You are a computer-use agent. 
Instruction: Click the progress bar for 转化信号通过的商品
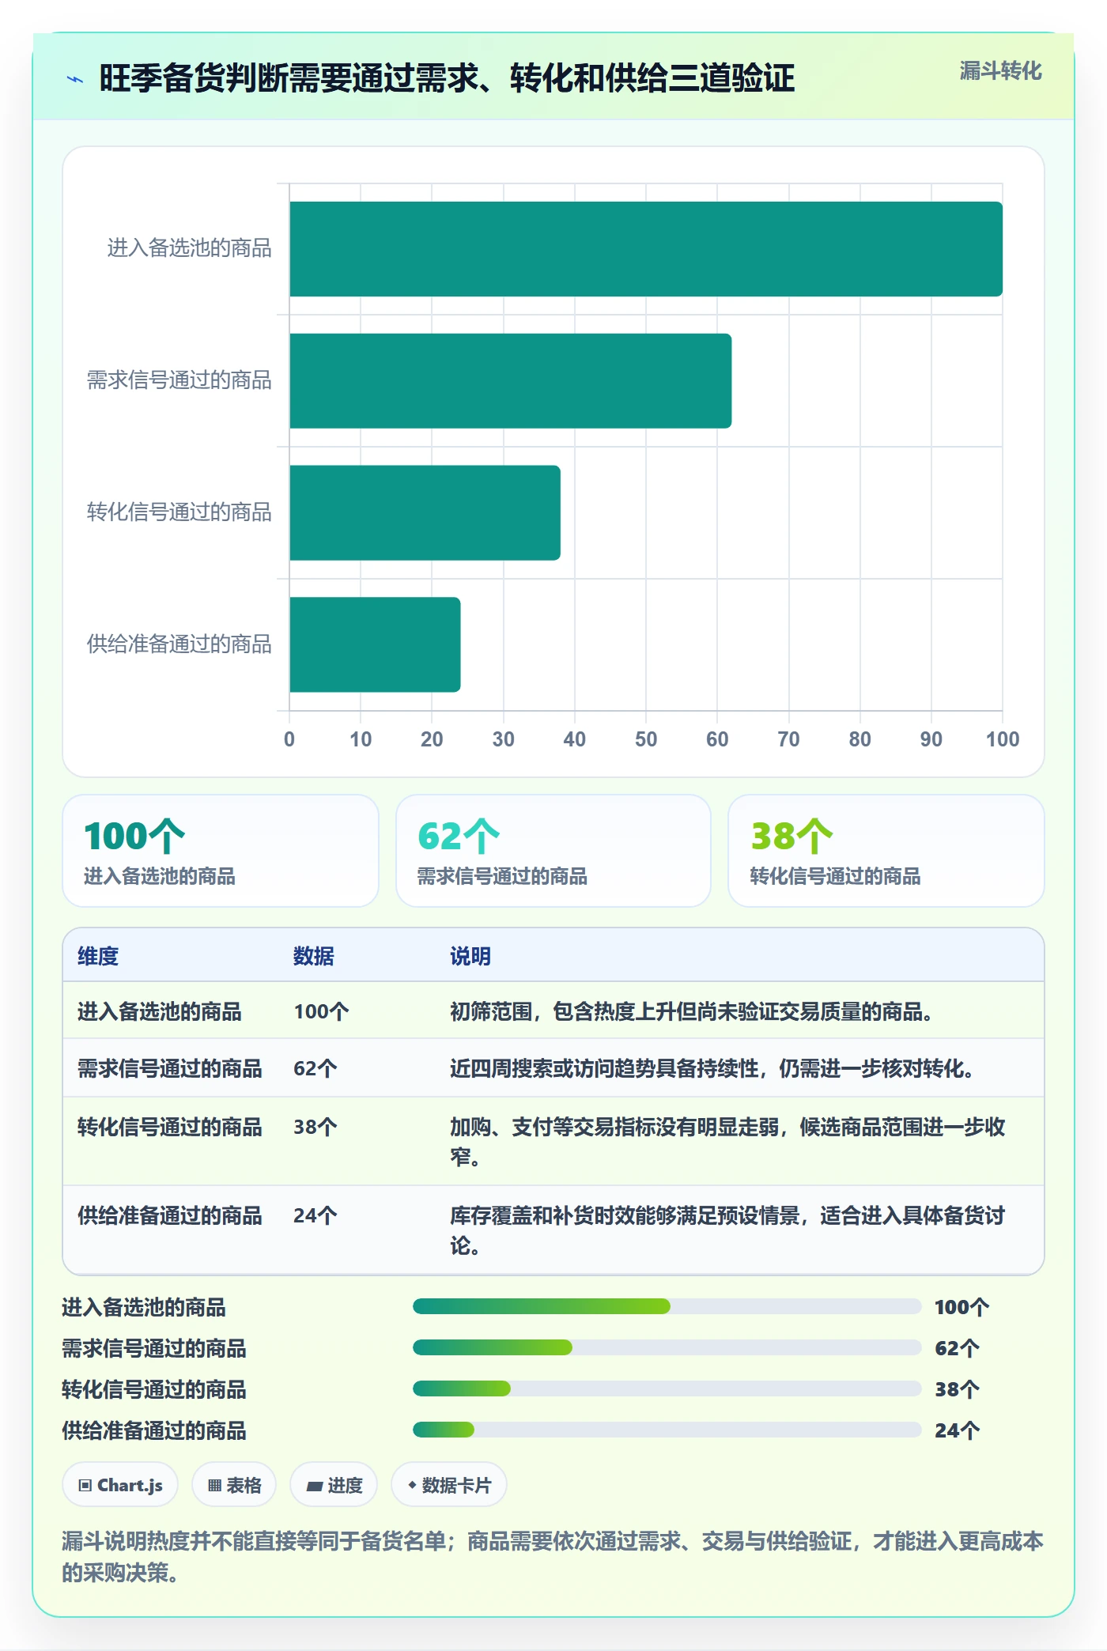(x=667, y=1388)
